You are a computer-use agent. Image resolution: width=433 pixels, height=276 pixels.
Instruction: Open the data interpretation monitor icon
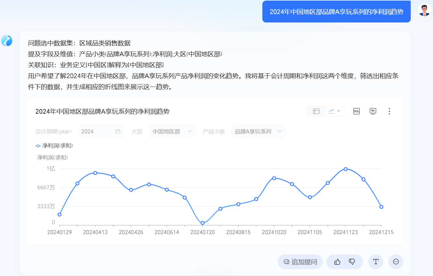(373, 111)
